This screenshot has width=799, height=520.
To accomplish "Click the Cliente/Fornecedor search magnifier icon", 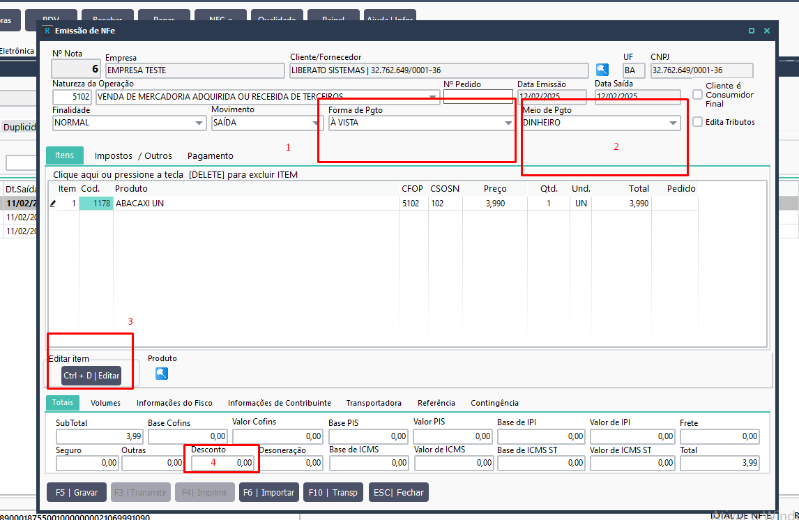I will (x=602, y=70).
